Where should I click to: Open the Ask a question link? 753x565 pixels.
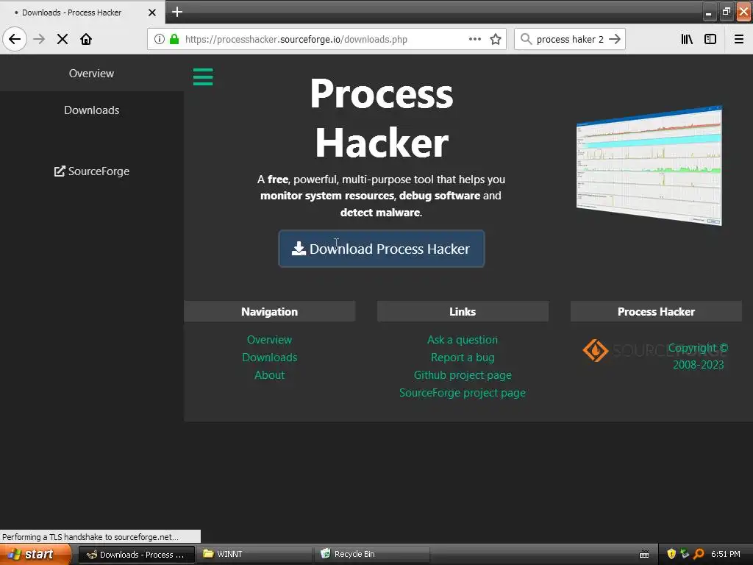tap(463, 340)
